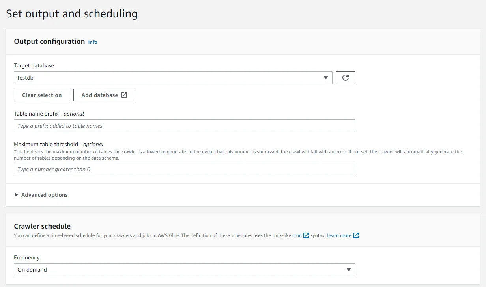The height and width of the screenshot is (287, 486).
Task: Click the Advanced options label text
Action: (45, 195)
